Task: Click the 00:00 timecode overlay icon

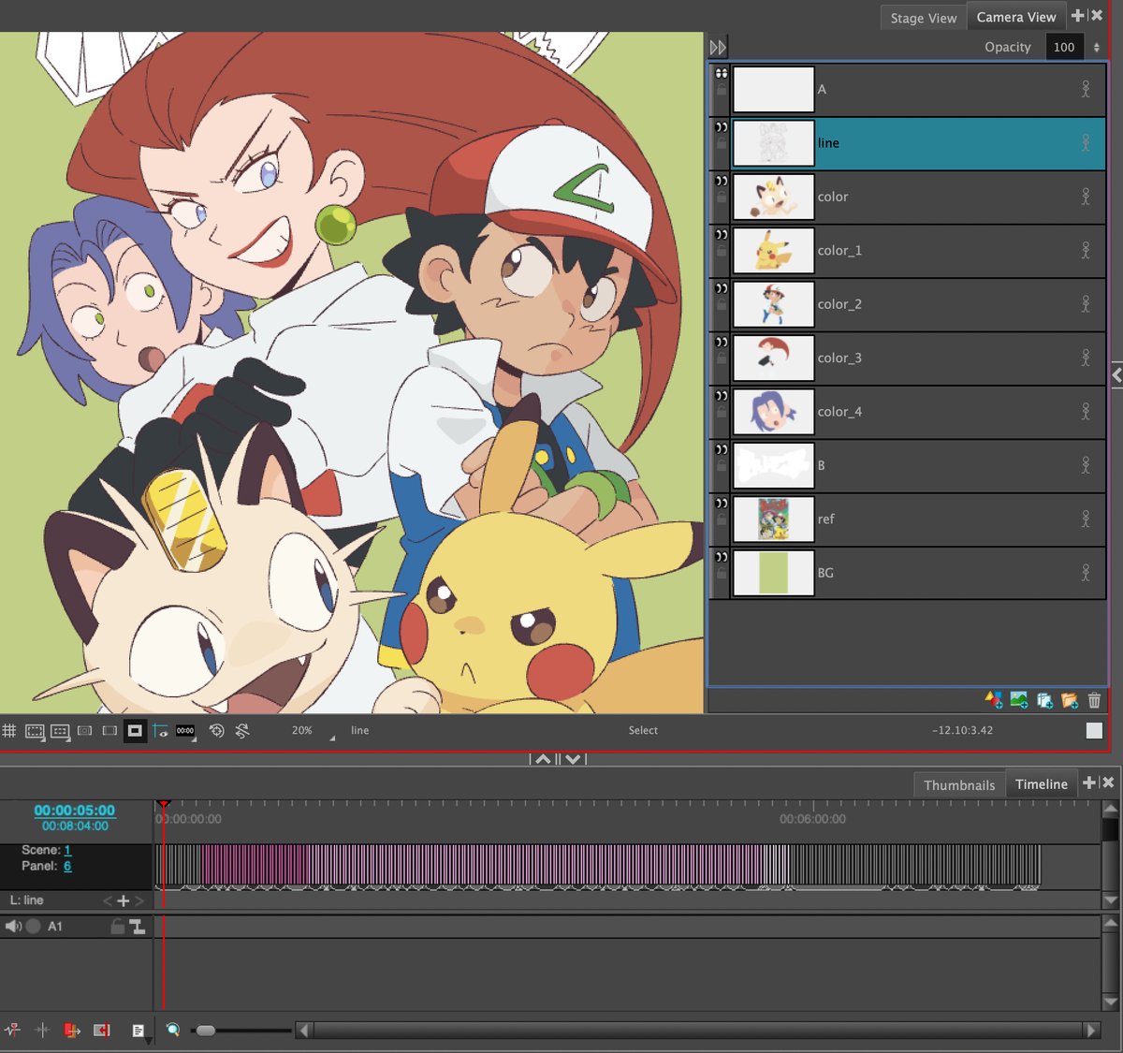Action: point(185,731)
